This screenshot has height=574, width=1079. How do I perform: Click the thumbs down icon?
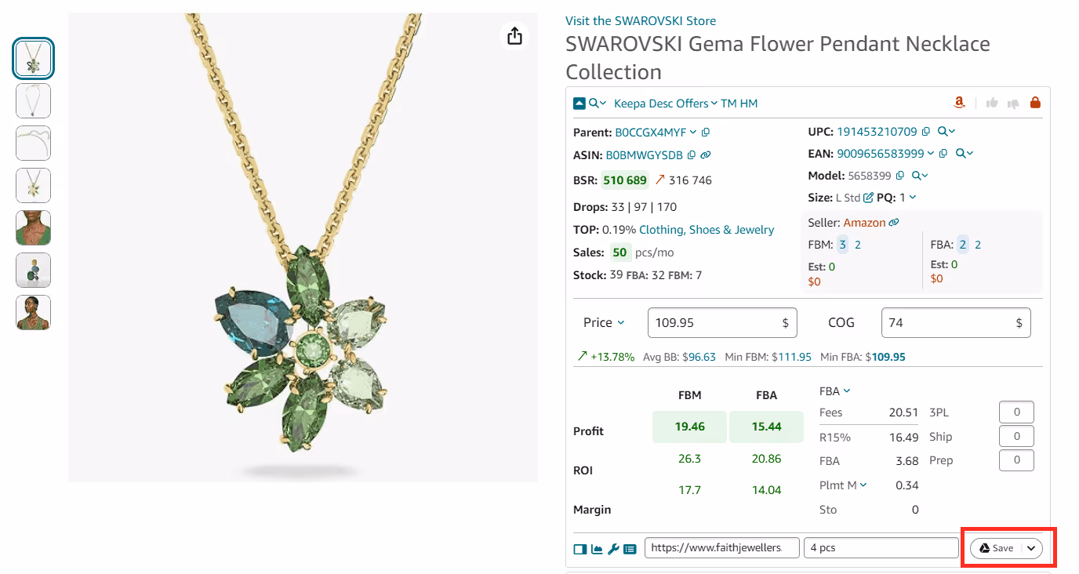1013,103
